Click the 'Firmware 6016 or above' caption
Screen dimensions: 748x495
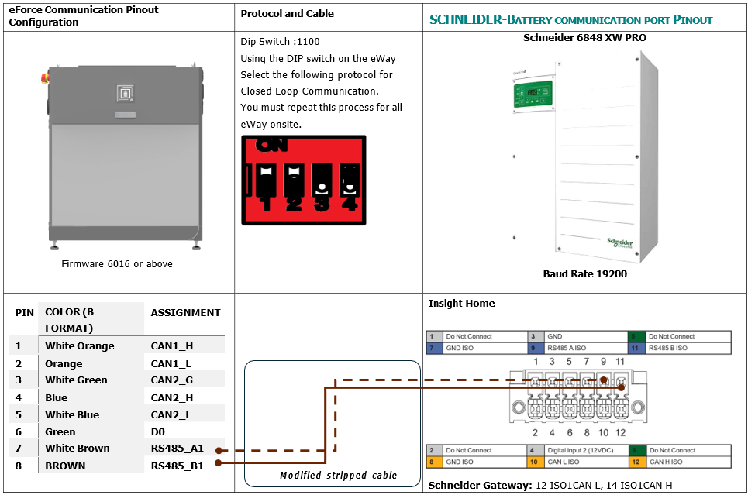point(117,263)
